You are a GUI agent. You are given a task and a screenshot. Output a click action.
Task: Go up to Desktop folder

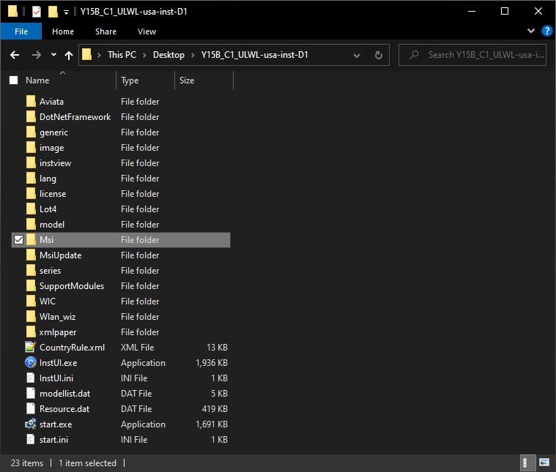click(69, 55)
